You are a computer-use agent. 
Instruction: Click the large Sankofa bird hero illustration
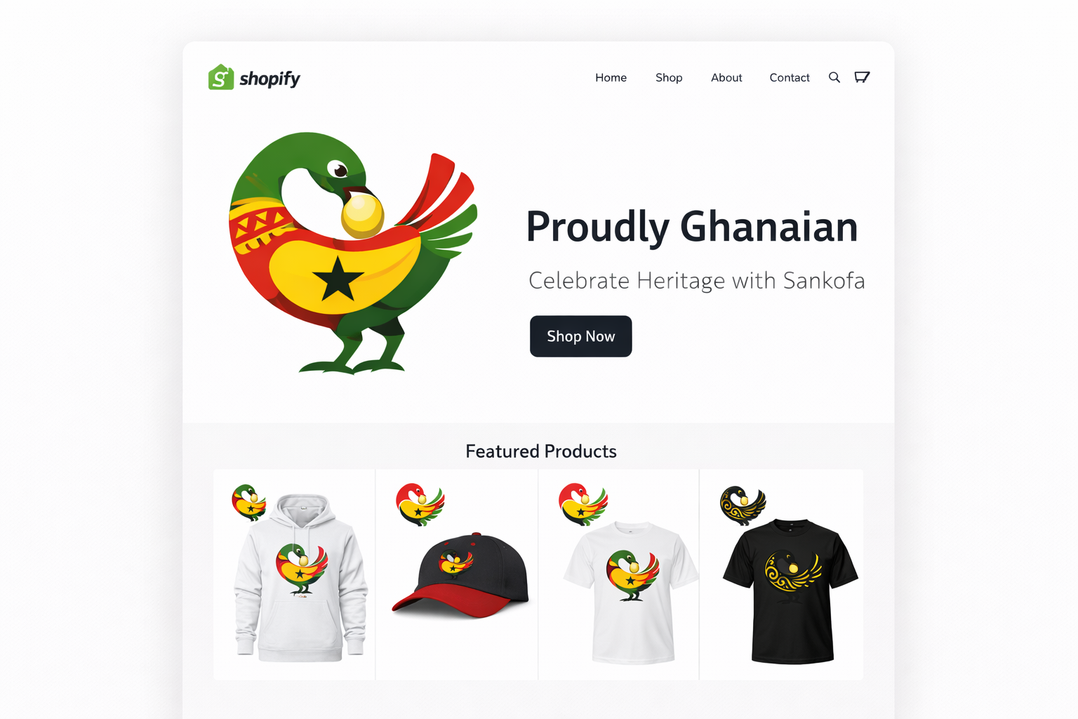353,253
